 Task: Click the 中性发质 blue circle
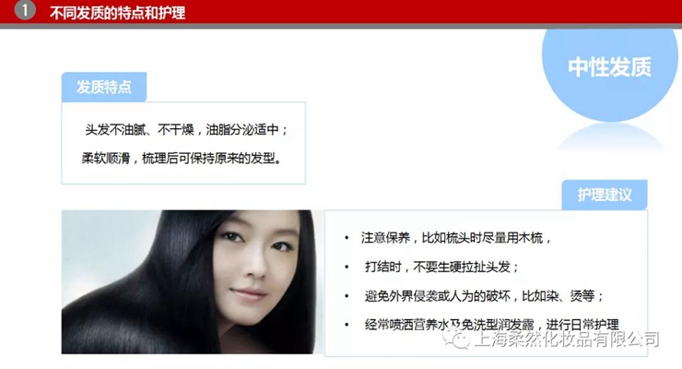pyautogui.click(x=610, y=74)
